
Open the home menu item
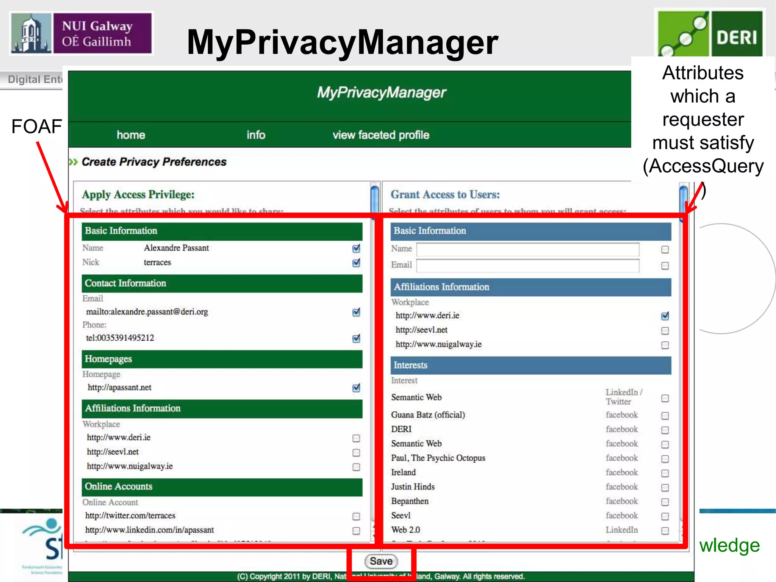131,135
